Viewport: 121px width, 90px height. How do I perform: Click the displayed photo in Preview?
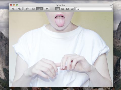click(61, 49)
